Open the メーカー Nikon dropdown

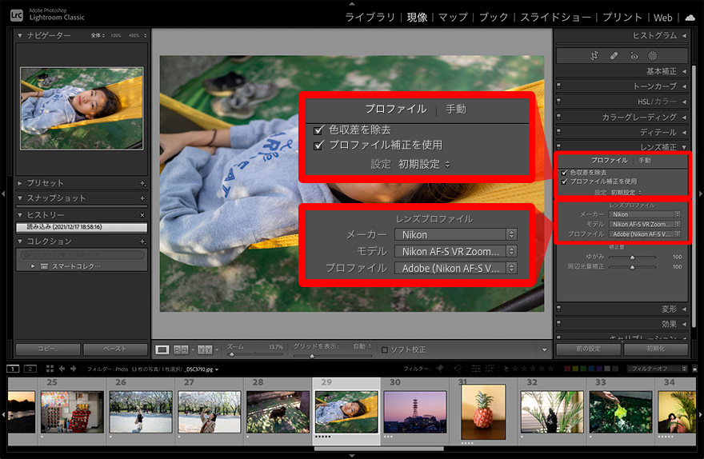click(x=645, y=214)
